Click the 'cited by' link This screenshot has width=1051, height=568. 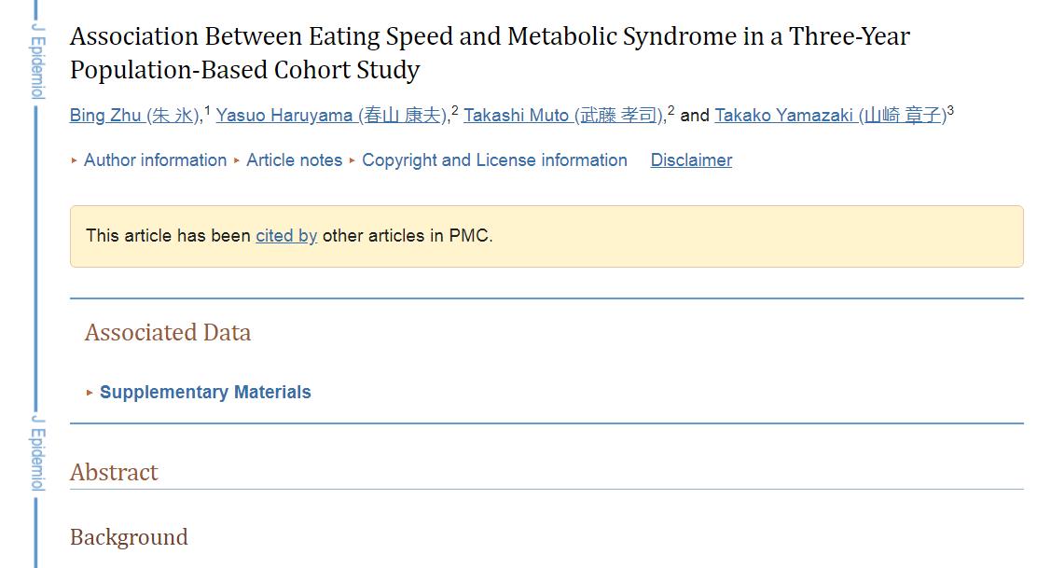pos(286,236)
